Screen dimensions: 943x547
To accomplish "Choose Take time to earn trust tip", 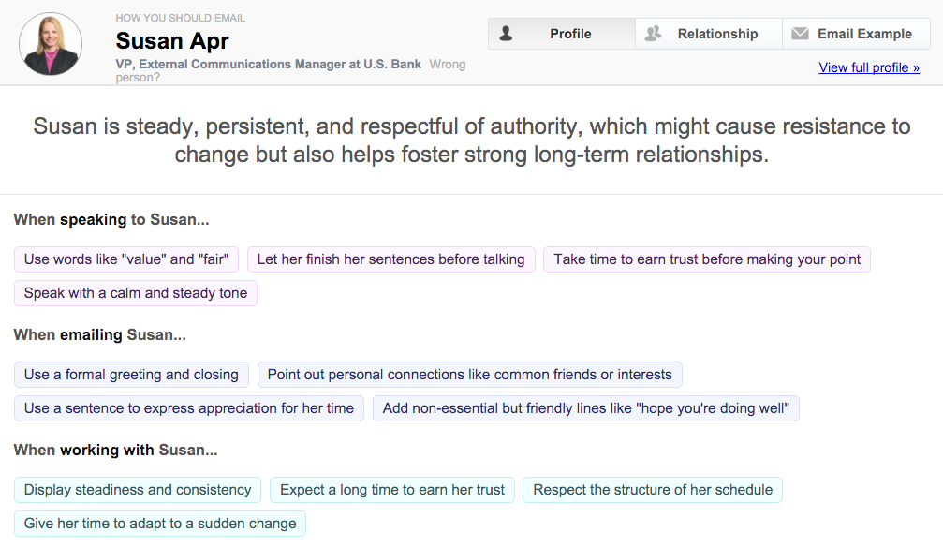I will pos(707,259).
